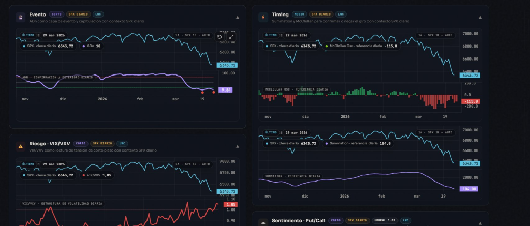Collapse the Evento panel
The width and height of the screenshot is (530, 226).
click(x=238, y=17)
